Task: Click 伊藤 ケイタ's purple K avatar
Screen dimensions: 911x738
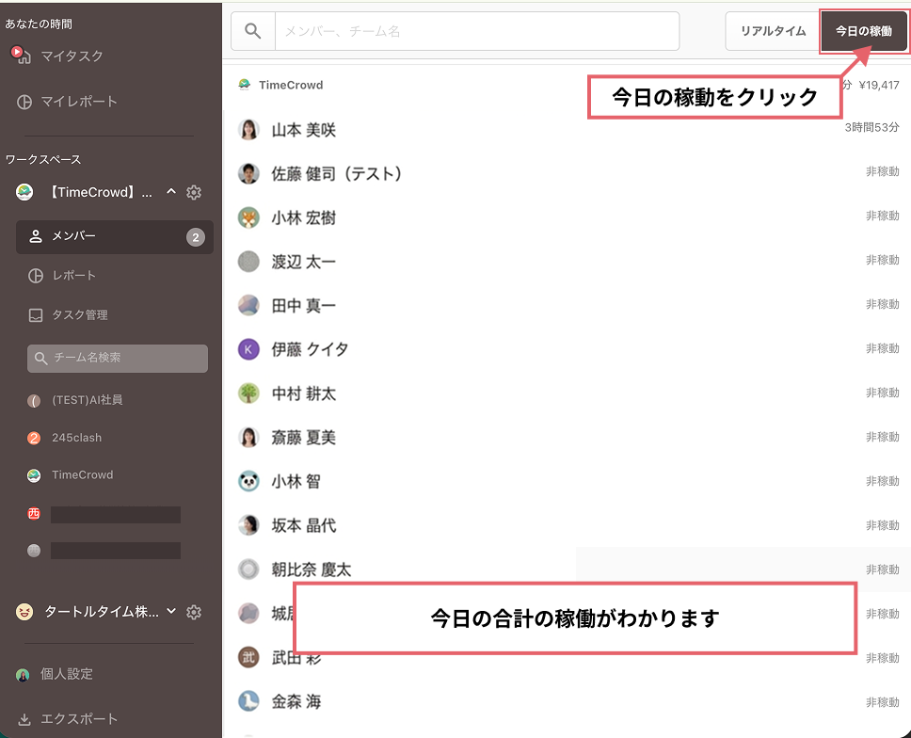Action: click(248, 349)
